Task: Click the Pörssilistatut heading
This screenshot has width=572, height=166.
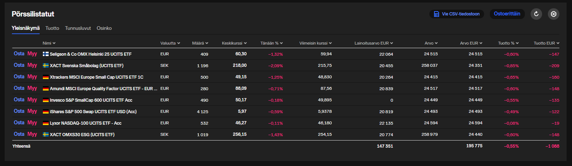Action: [x=33, y=14]
